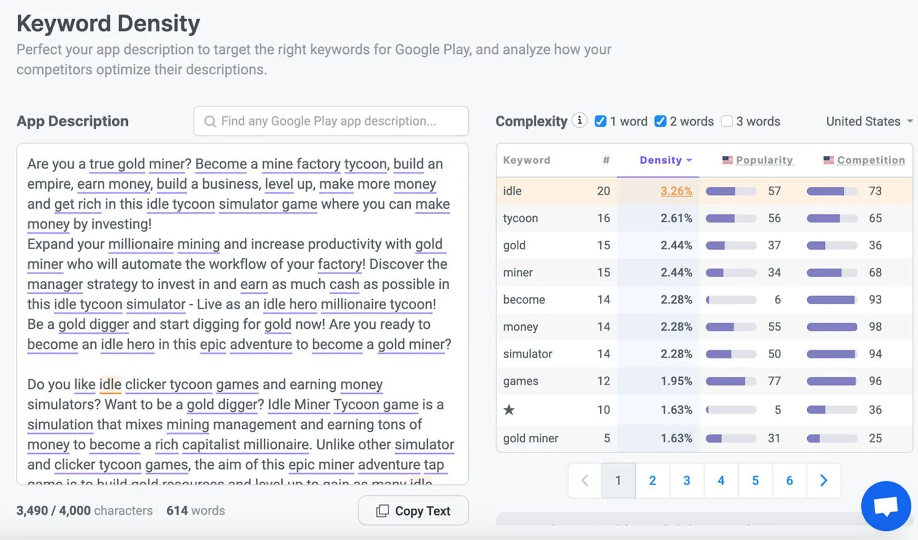918x540 pixels.
Task: Open the United States country dropdown
Action: 868,121
